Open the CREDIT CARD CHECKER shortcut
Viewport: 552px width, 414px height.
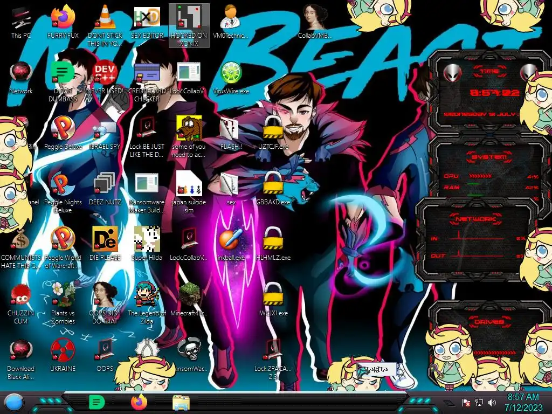(147, 82)
